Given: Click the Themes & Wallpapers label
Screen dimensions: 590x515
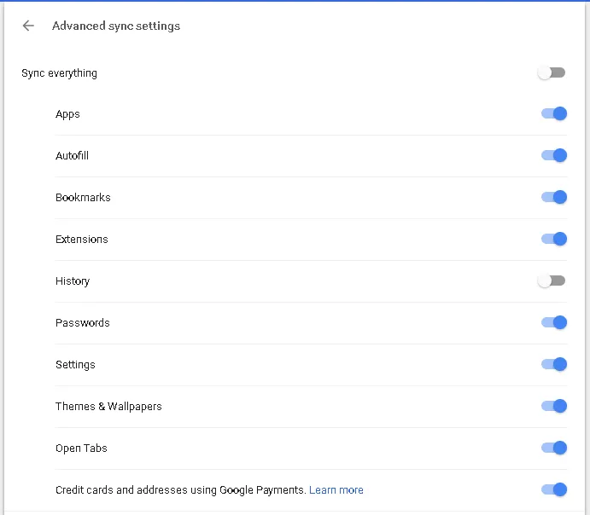Looking at the screenshot, I should (108, 407).
